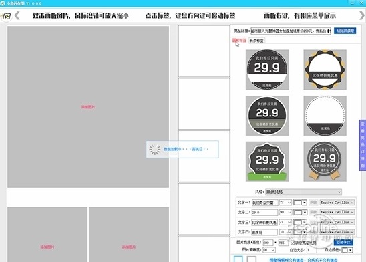Click 添加图片 on the bottom-left canvas
The image size is (366, 262).
[x=47, y=247]
